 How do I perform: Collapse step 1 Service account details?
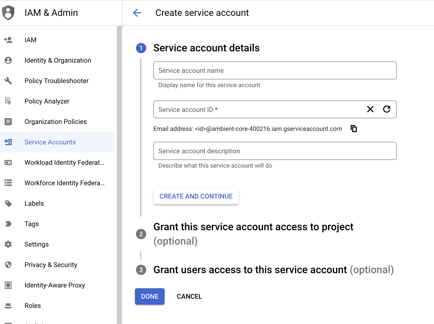click(206, 48)
